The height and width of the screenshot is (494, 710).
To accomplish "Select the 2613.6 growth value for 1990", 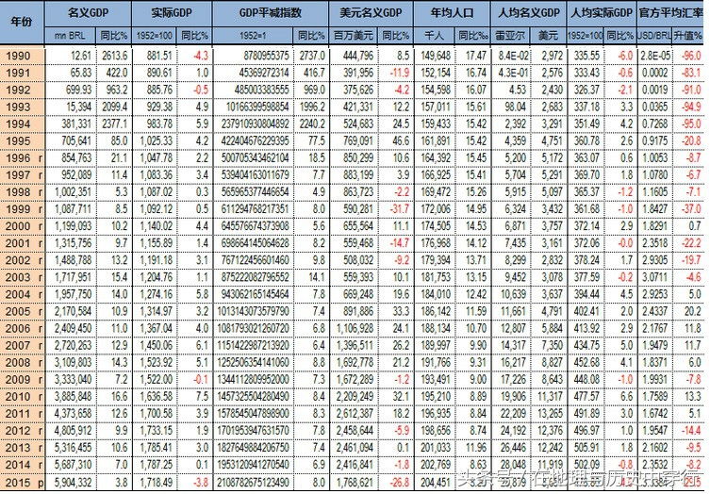I will point(114,56).
